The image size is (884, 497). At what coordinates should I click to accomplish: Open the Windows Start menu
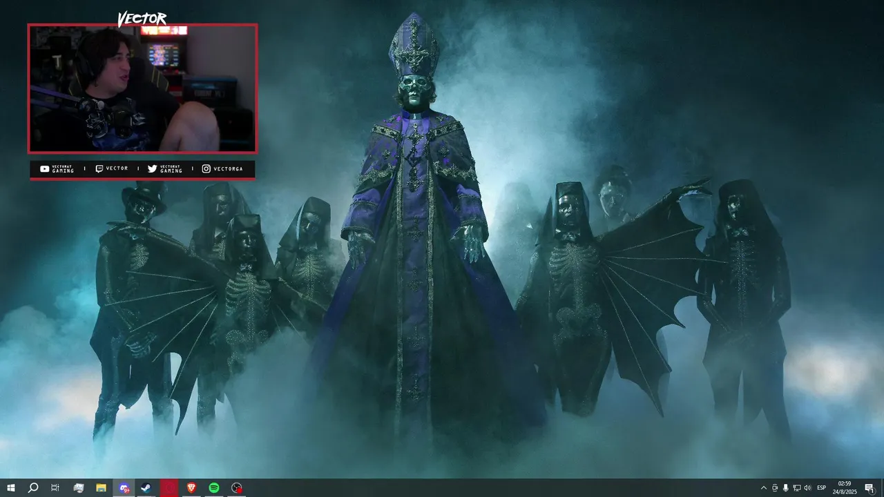click(10, 488)
